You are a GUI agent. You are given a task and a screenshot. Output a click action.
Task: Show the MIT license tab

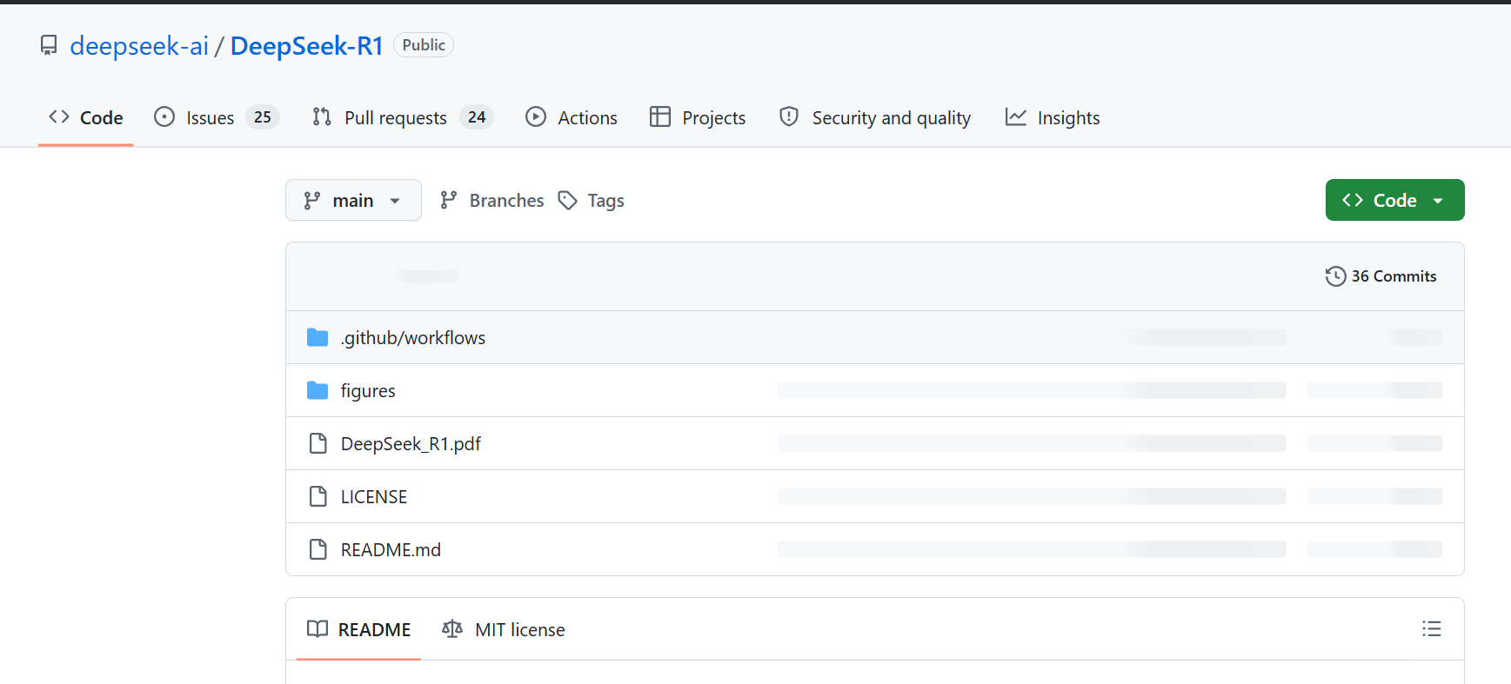504,629
